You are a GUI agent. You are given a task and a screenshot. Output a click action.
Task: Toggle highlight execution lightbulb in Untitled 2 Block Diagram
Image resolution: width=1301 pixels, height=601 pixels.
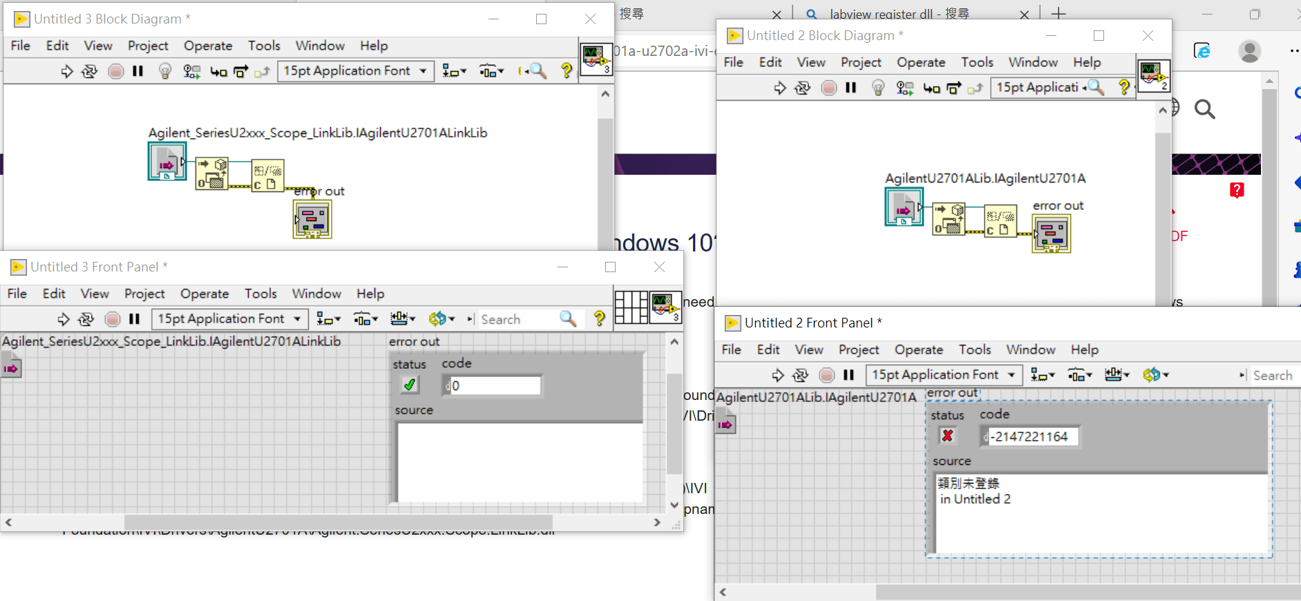pos(877,88)
